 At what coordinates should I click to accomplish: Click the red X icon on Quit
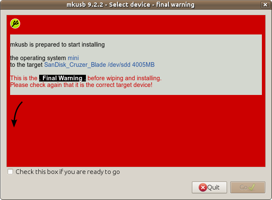tap(203, 187)
